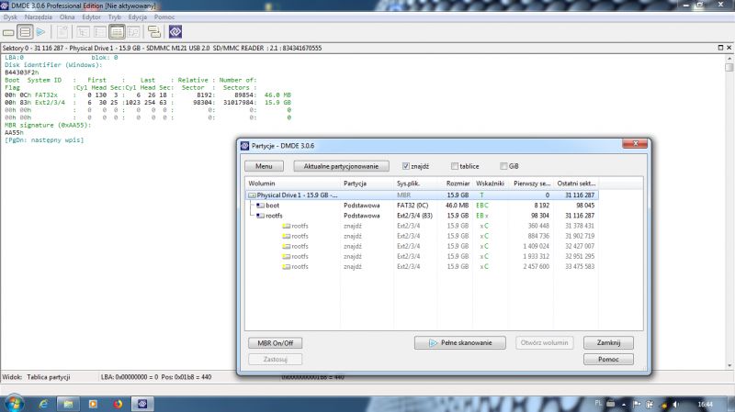Screen dimensions: 735x412
Task: Click the active table view toolbar icon
Action: point(117,32)
